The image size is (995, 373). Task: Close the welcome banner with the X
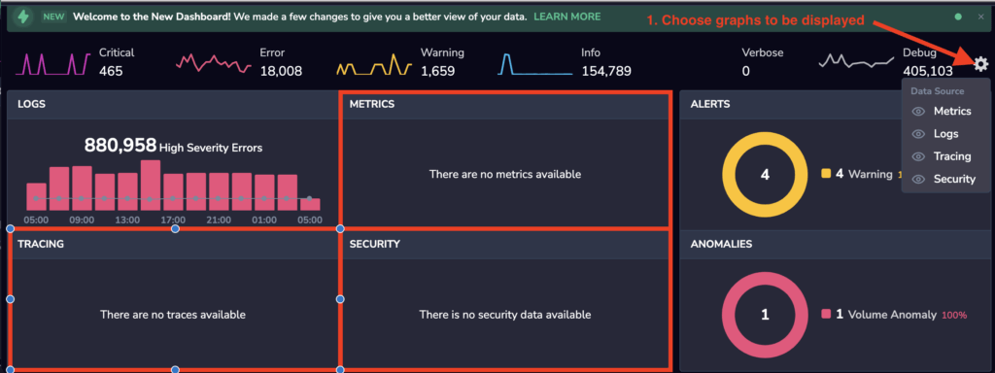point(980,17)
